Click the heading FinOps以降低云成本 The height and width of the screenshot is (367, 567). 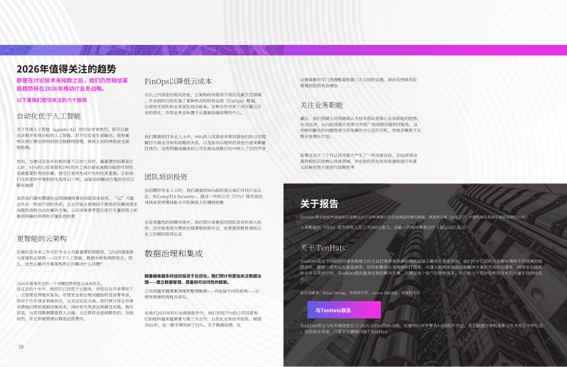click(178, 81)
